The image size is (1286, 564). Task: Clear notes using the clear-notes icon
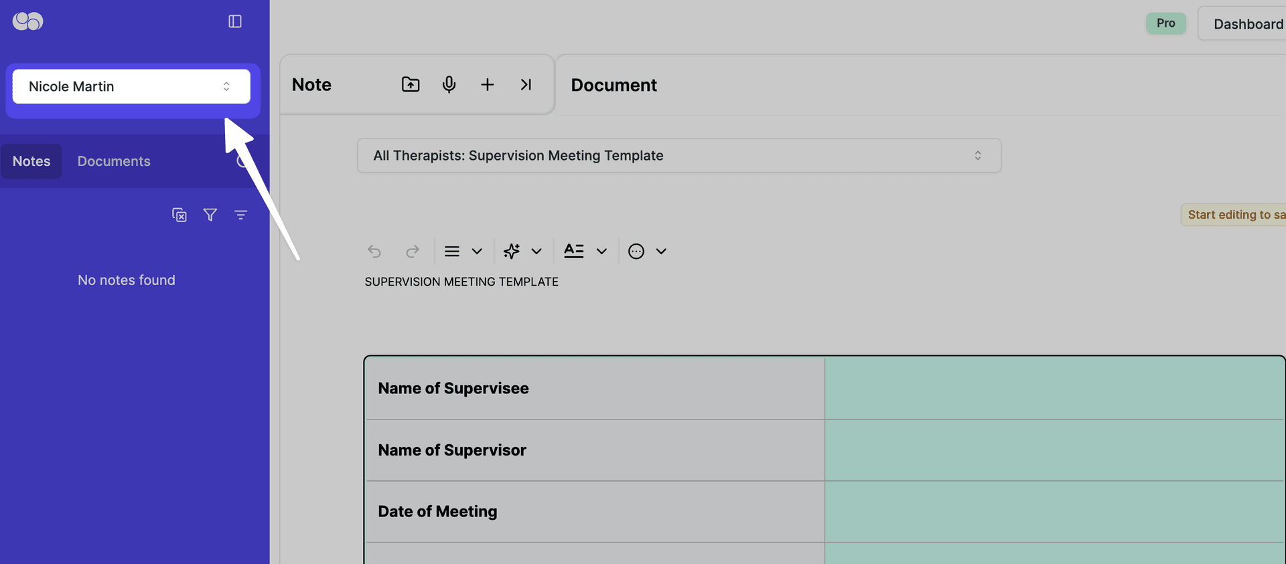click(179, 214)
